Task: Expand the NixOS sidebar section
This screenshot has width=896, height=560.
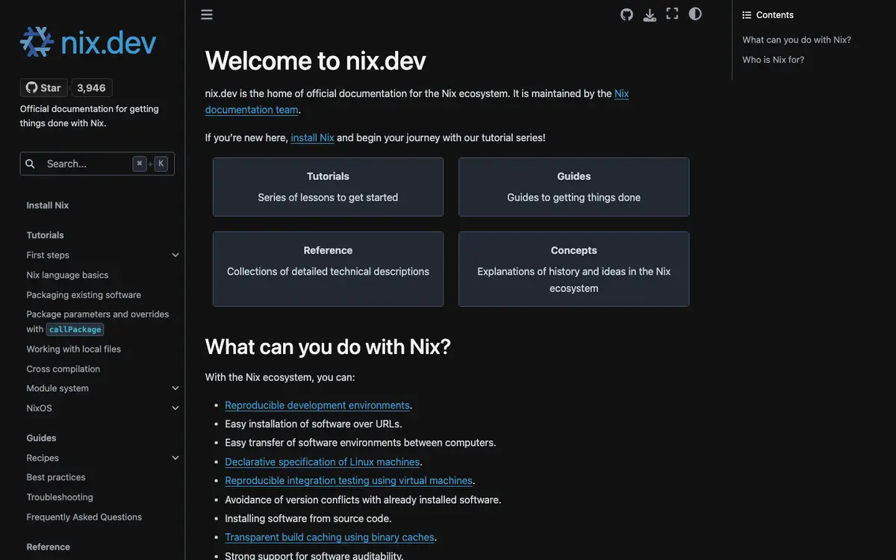Action: (x=175, y=408)
